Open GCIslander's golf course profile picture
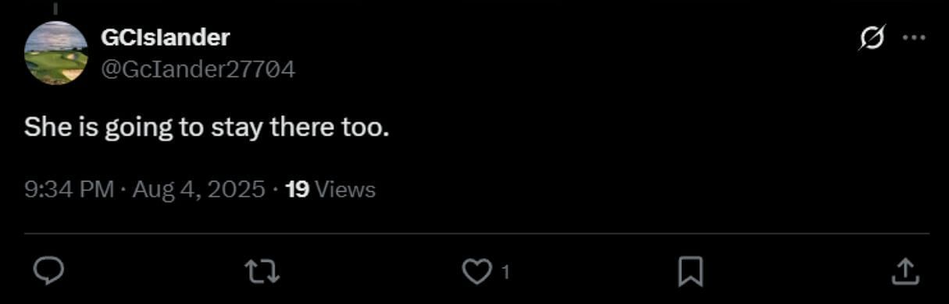949x304 pixels. 55,53
